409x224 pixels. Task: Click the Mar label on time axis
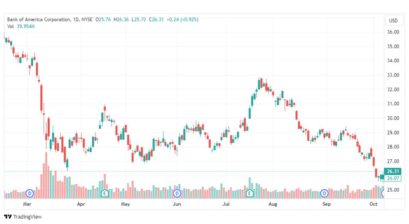[x=27, y=204]
